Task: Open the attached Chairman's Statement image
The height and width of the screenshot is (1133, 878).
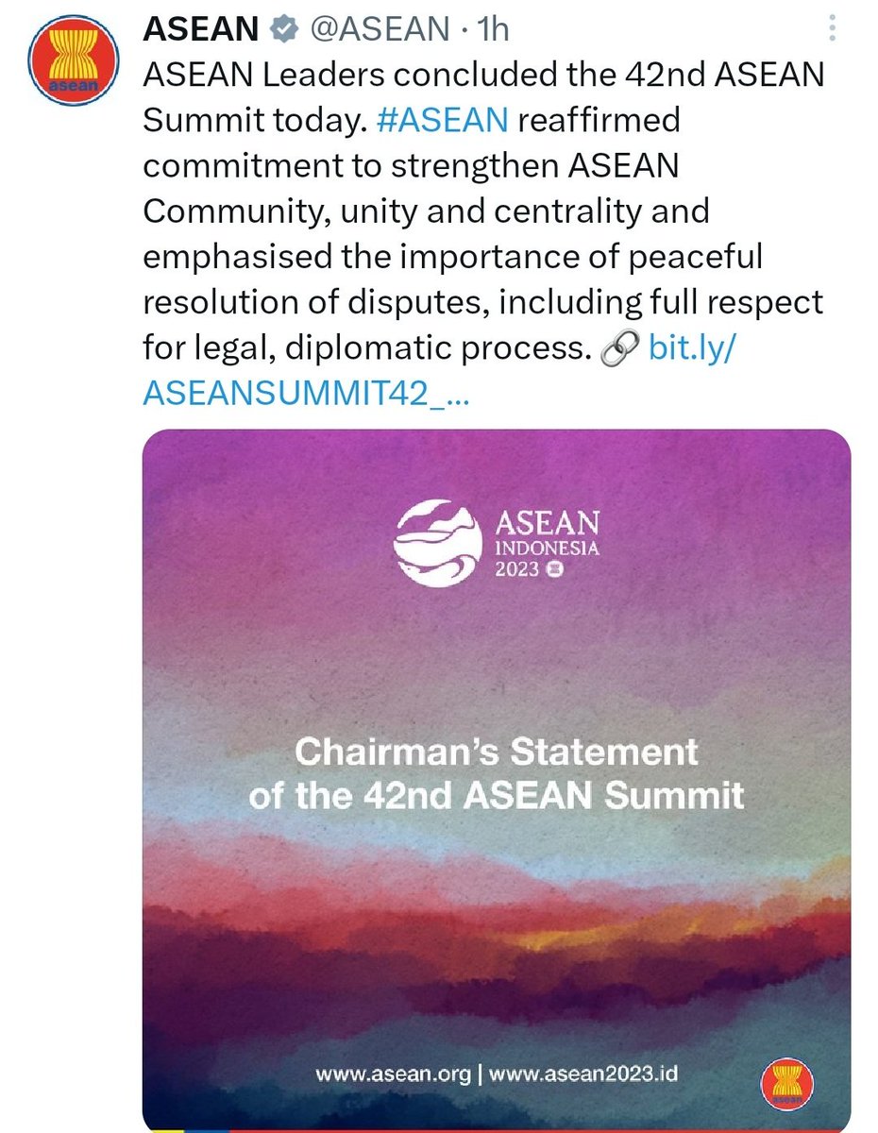Action: coord(497,780)
